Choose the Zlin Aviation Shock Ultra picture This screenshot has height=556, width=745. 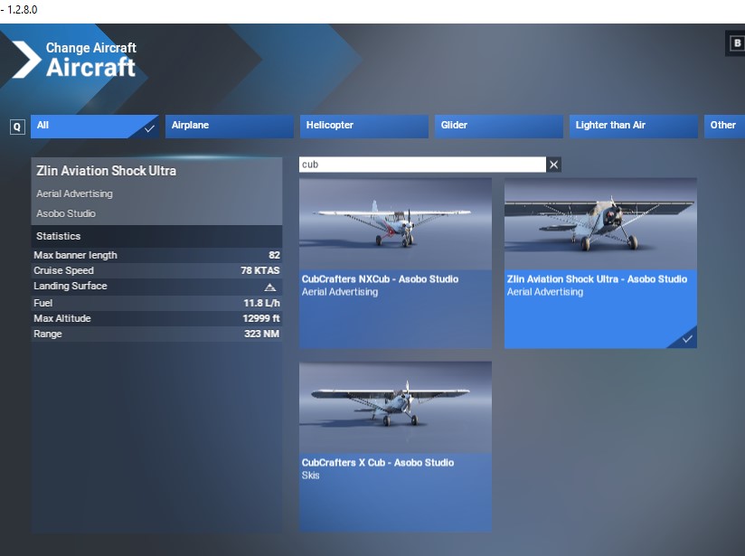pos(600,223)
